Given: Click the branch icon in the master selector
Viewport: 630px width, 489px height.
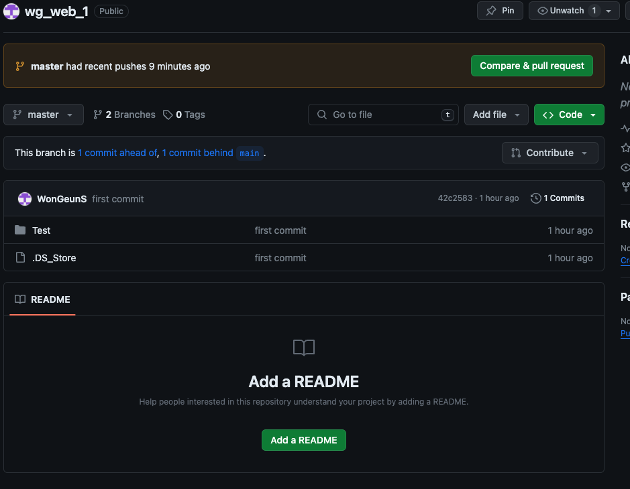Looking at the screenshot, I should (17, 115).
